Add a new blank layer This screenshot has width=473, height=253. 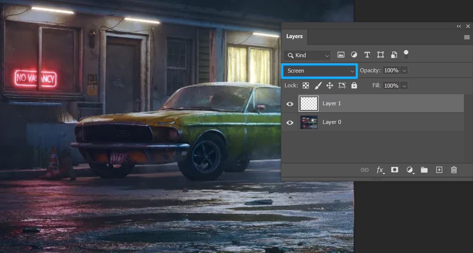pyautogui.click(x=439, y=170)
